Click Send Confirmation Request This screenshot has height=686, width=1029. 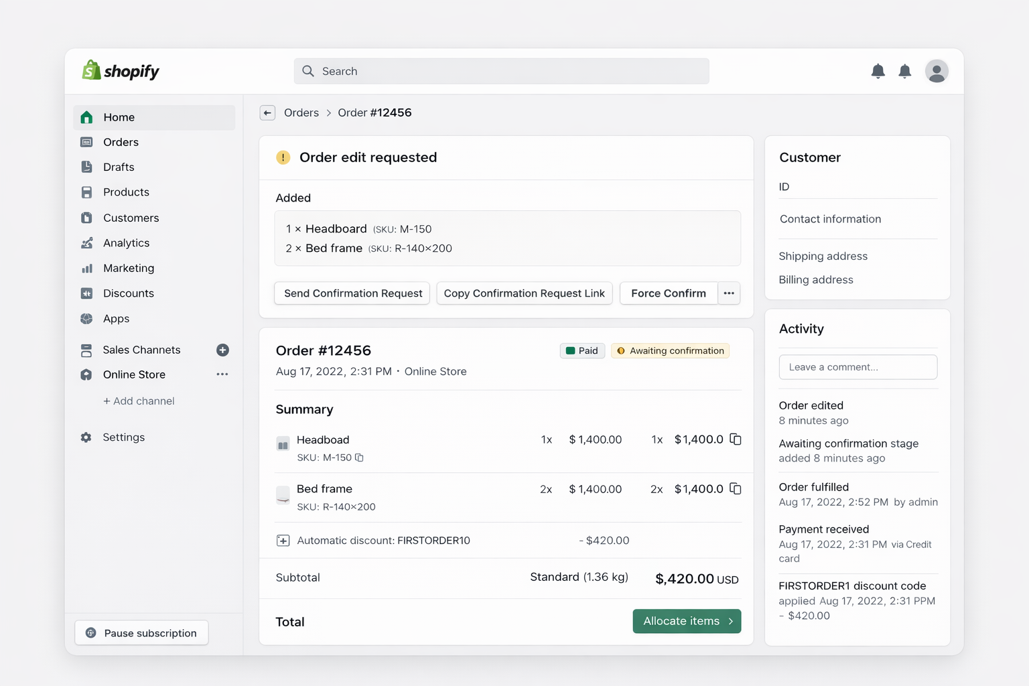click(x=352, y=293)
